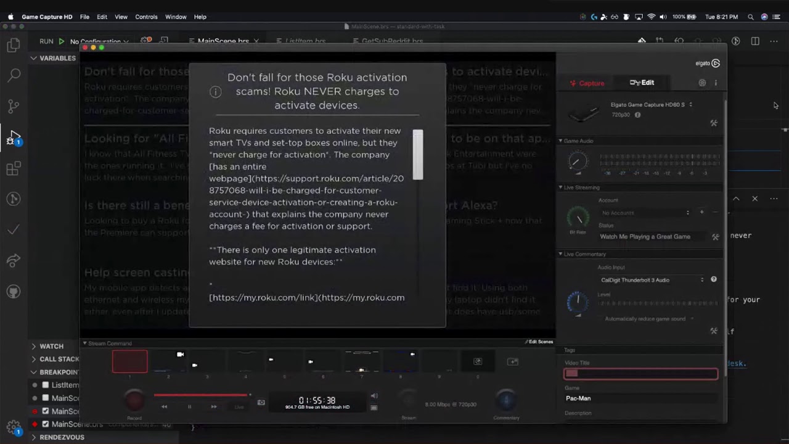Viewport: 789px width, 444px height.
Task: Click the Game field showing Pac-Man
Action: pyautogui.click(x=641, y=398)
